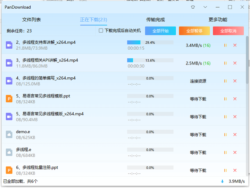Click the 2.5MB/s (16) speed text
The width and height of the screenshot is (250, 188).
click(198, 63)
